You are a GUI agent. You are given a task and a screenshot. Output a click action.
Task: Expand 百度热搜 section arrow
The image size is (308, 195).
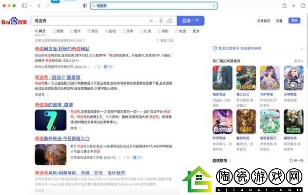pos(230,161)
